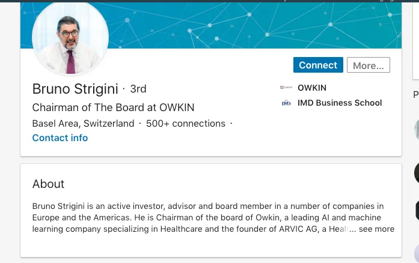
Task: Click the blue Connect button
Action: [x=318, y=65]
